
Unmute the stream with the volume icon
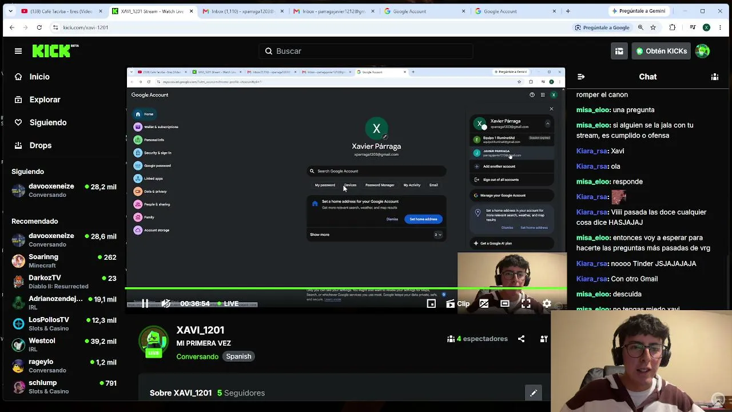(x=166, y=304)
